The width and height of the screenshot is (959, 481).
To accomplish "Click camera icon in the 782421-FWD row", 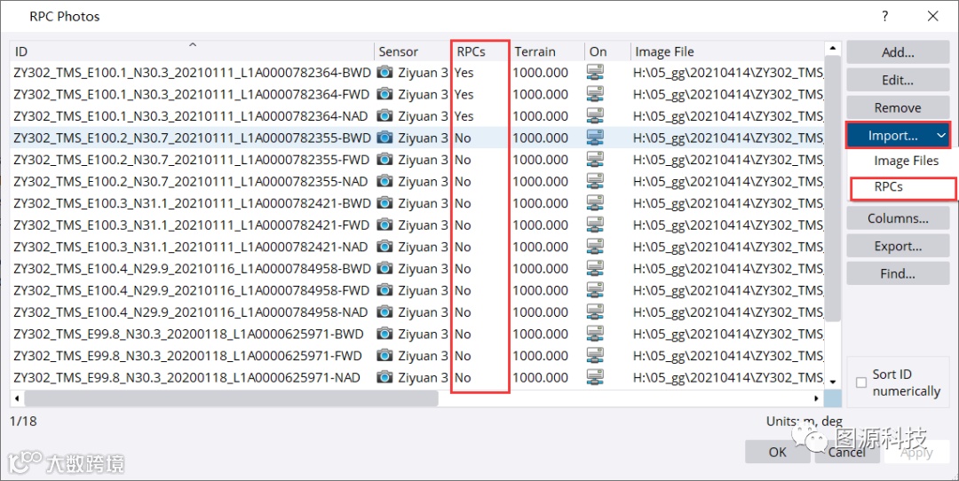I will [x=384, y=225].
